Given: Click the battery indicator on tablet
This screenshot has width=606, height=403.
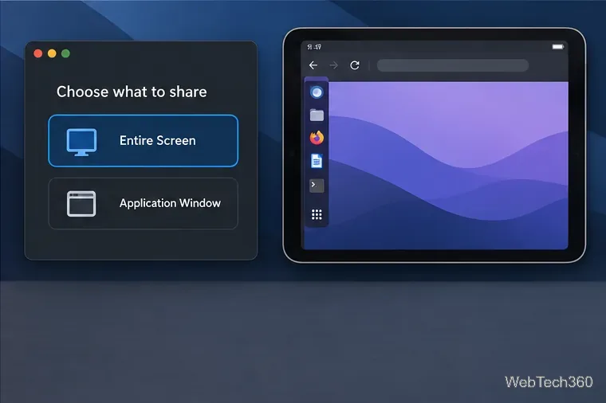Looking at the screenshot, I should [x=557, y=47].
